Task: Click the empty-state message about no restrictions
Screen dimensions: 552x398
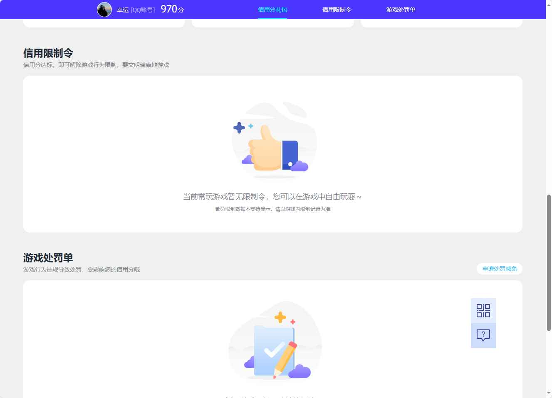Action: pos(273,196)
